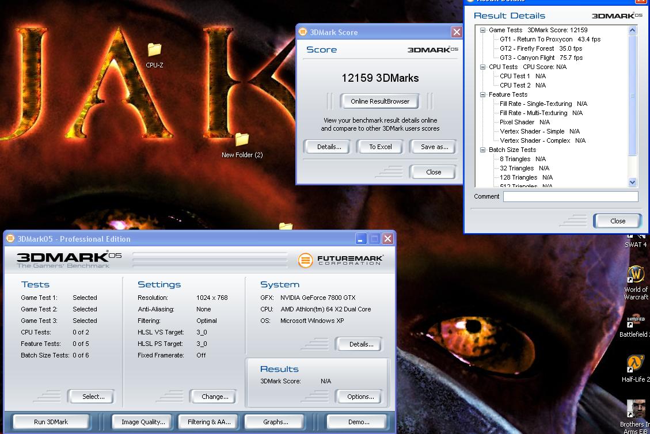Click Run 3DMark button
This screenshot has height=434, width=650.
coord(51,422)
